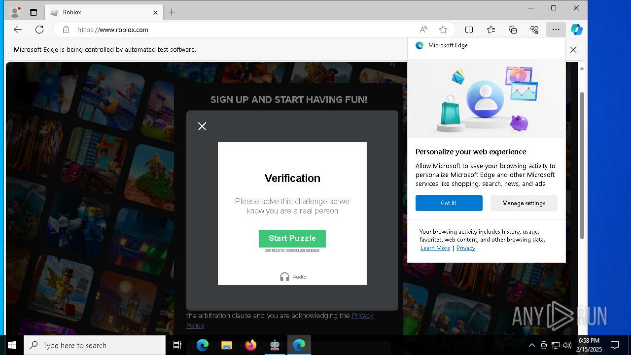631x355 pixels.
Task: Launch File Explorer from the taskbar
Action: 226,345
